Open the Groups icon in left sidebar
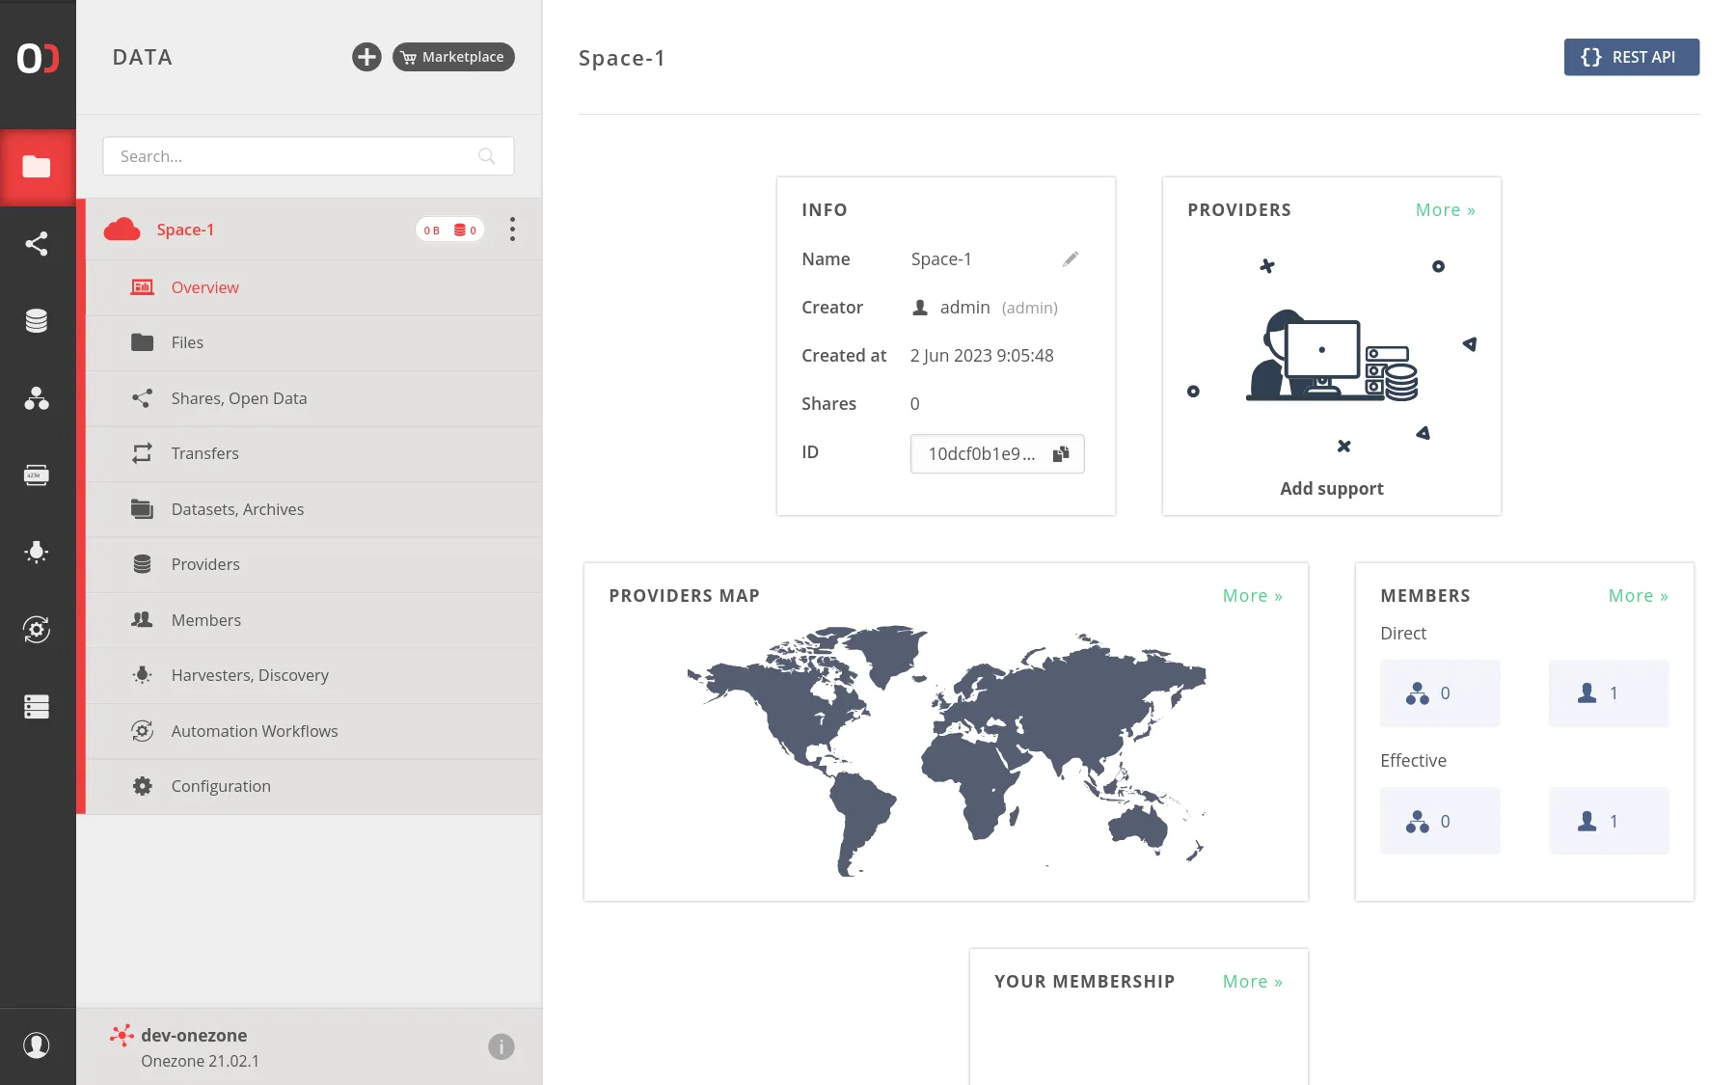This screenshot has height=1085, width=1736. (x=37, y=398)
